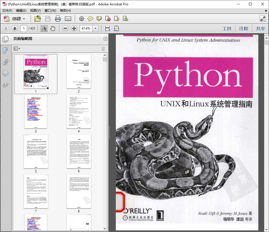The height and width of the screenshot is (232, 269).
Task: Close the document with the menu bar X
Action: pyautogui.click(x=266, y=11)
